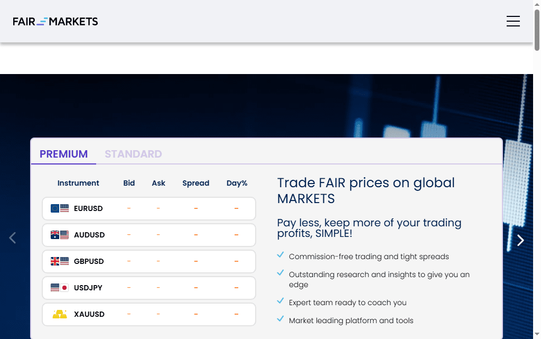Click the Ask column header
Viewport: 541px width, 339px height.
[x=158, y=183]
